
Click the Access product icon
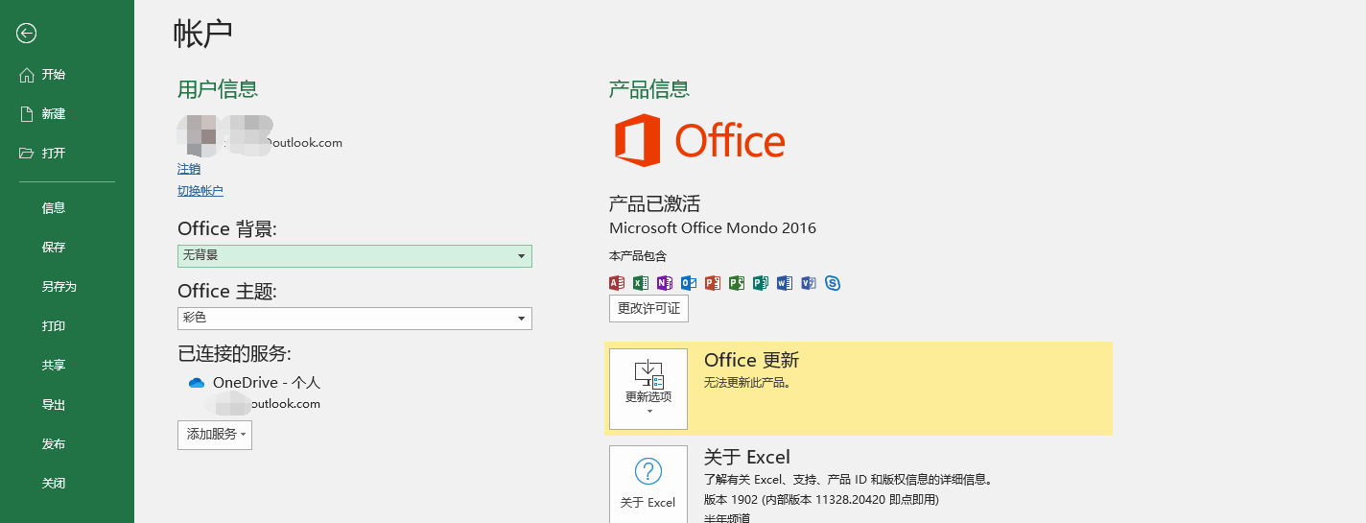[617, 283]
